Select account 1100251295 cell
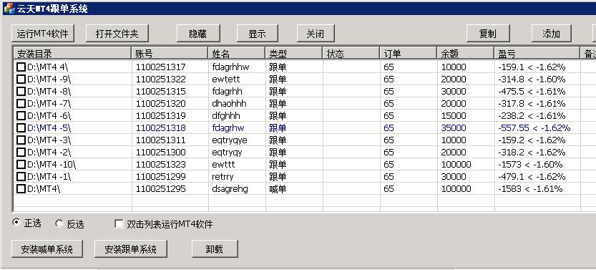 click(x=161, y=189)
